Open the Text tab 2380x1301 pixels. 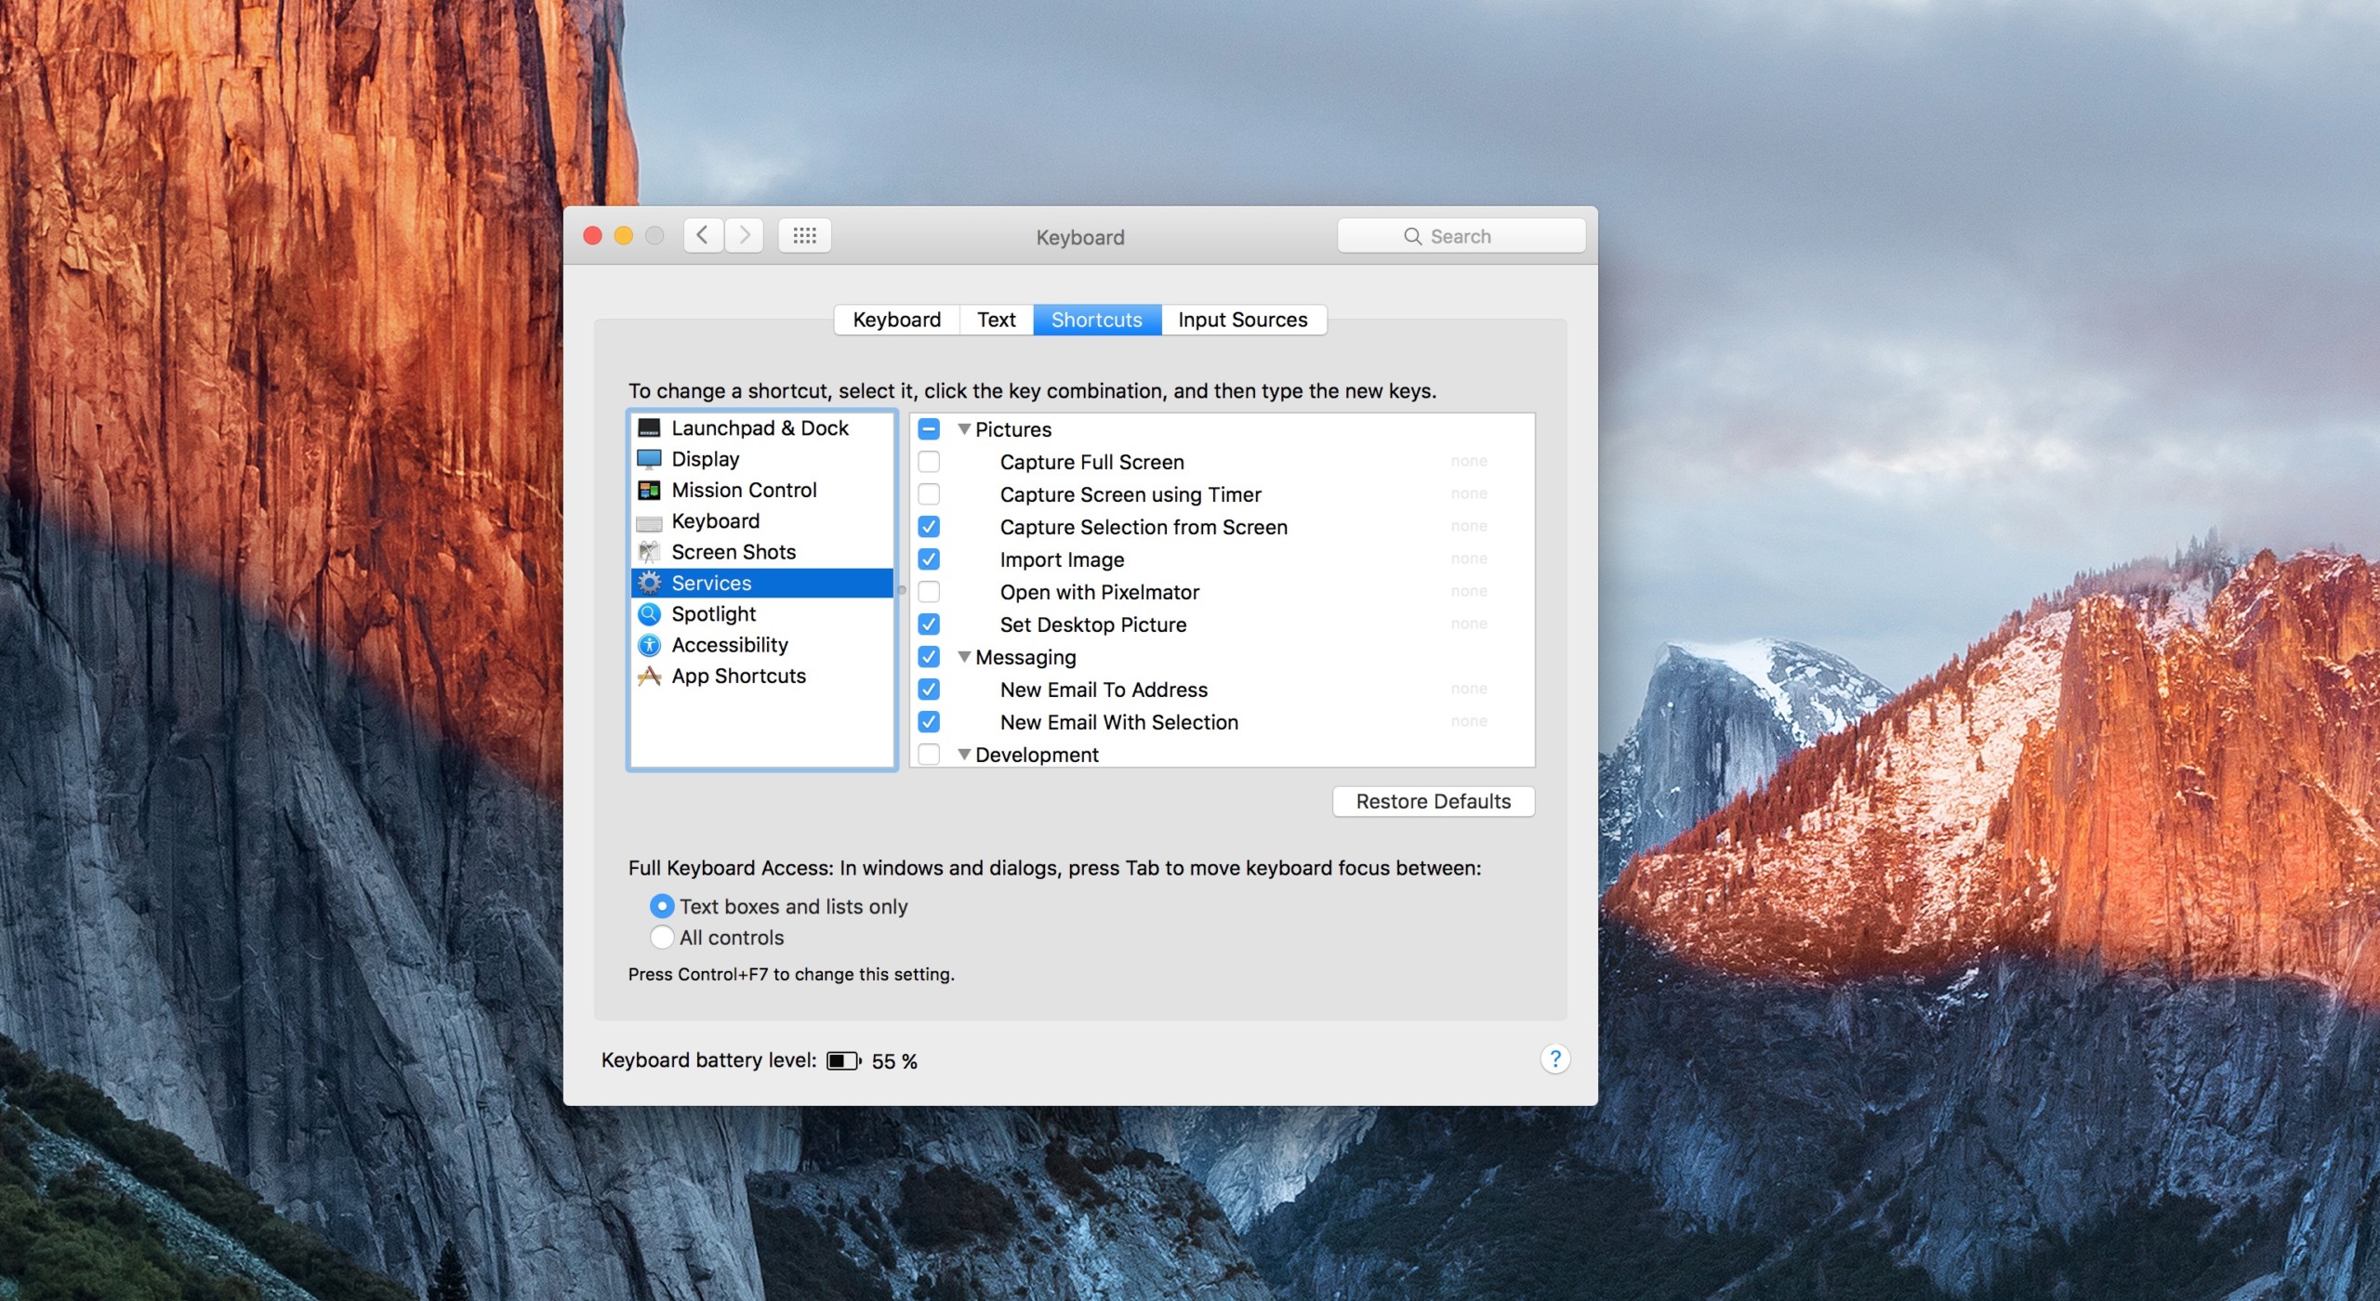[x=996, y=320]
